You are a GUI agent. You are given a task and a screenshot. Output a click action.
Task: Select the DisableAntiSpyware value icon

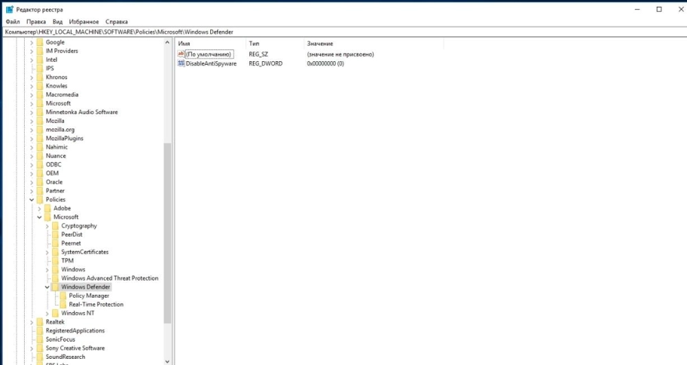(181, 63)
